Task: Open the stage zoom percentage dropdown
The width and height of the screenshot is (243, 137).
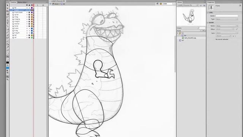Action: [174, 4]
